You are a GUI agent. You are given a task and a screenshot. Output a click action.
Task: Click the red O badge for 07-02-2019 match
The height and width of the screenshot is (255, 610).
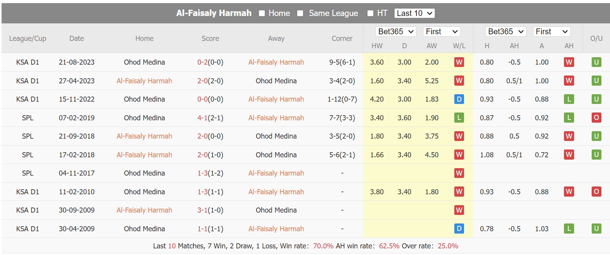pos(596,118)
